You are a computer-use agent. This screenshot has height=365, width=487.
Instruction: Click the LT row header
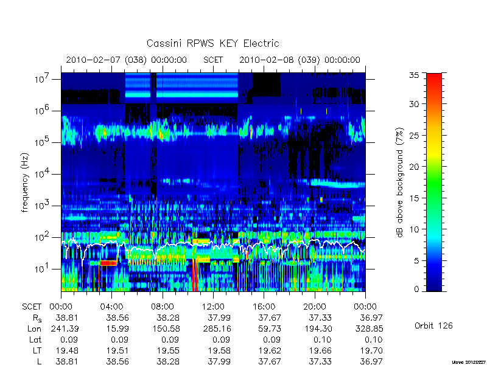37,351
